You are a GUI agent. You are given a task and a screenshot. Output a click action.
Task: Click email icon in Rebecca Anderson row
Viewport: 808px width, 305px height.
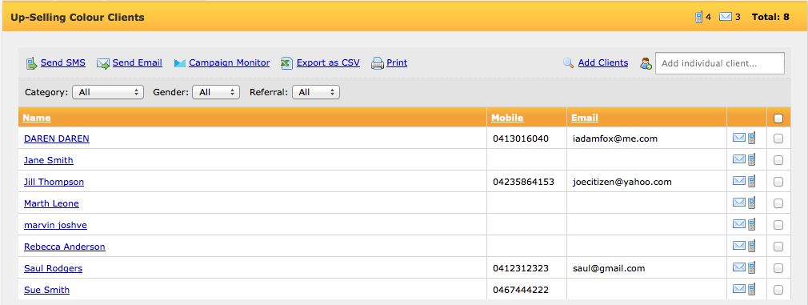tap(739, 247)
